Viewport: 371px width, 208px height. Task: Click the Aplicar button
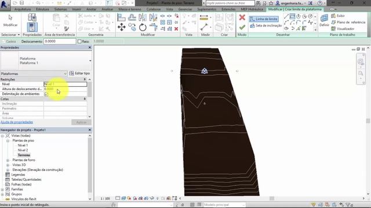(81, 122)
